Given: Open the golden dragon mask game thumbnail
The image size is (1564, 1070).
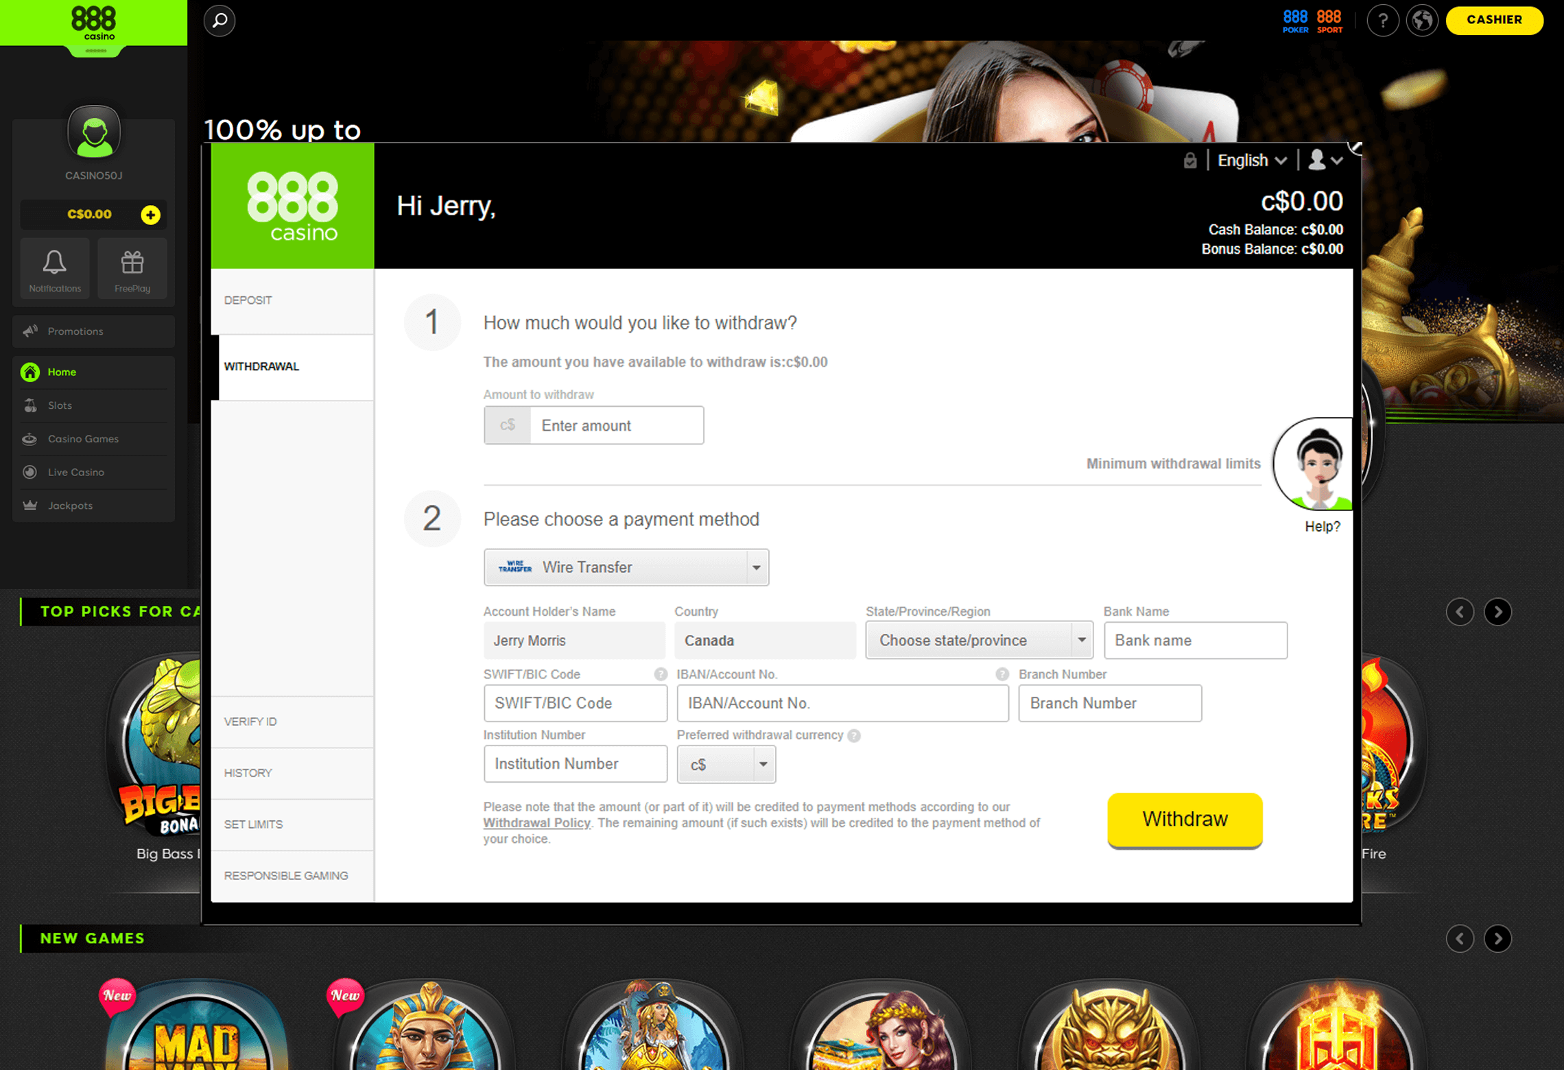Looking at the screenshot, I should click(x=1109, y=1025).
